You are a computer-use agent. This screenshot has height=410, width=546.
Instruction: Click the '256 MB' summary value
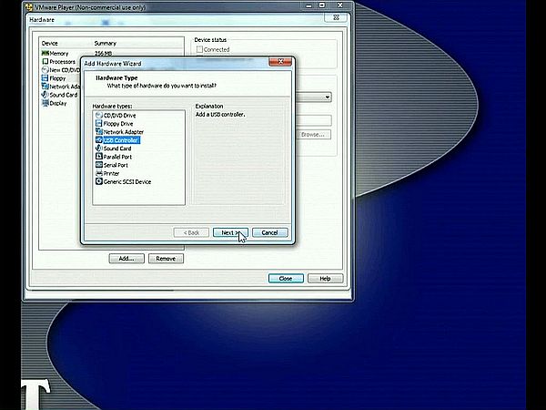[x=103, y=54]
